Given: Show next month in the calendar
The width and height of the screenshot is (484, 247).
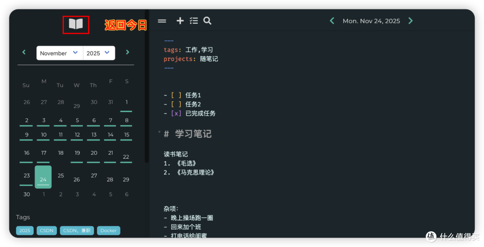Looking at the screenshot, I should (127, 52).
